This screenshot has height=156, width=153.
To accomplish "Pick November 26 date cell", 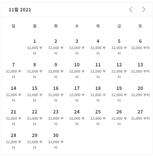I will (119, 118).
